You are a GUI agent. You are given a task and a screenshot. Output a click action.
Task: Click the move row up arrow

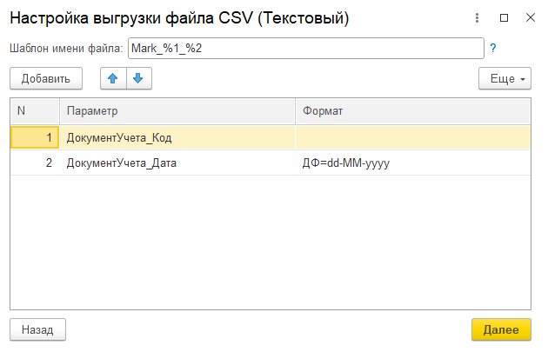(x=112, y=78)
